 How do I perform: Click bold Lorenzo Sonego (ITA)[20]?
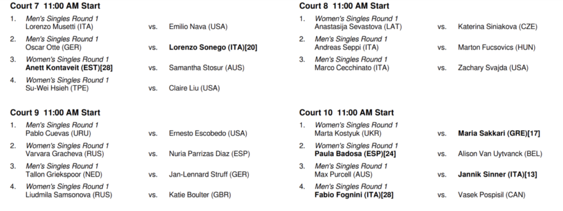point(213,47)
